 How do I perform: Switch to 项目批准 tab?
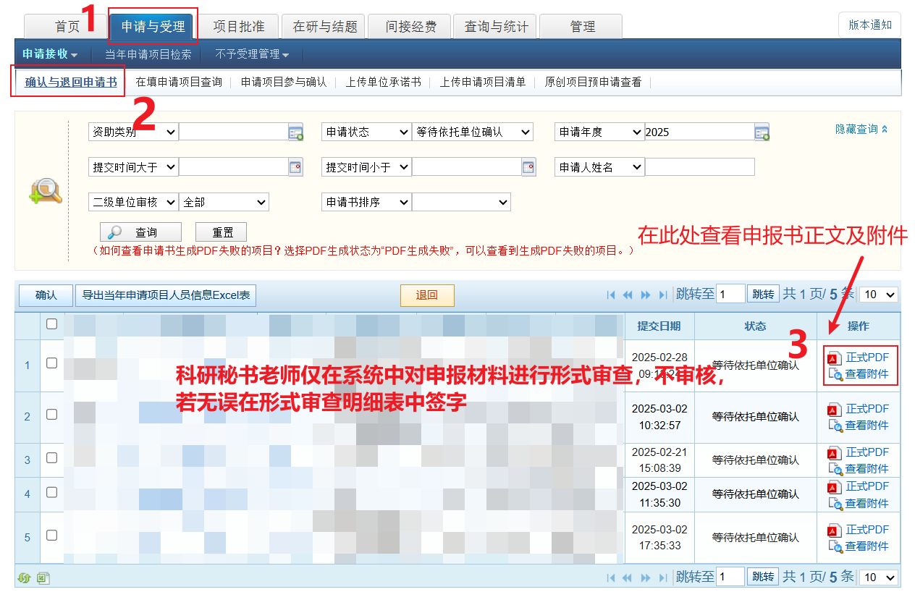(239, 27)
